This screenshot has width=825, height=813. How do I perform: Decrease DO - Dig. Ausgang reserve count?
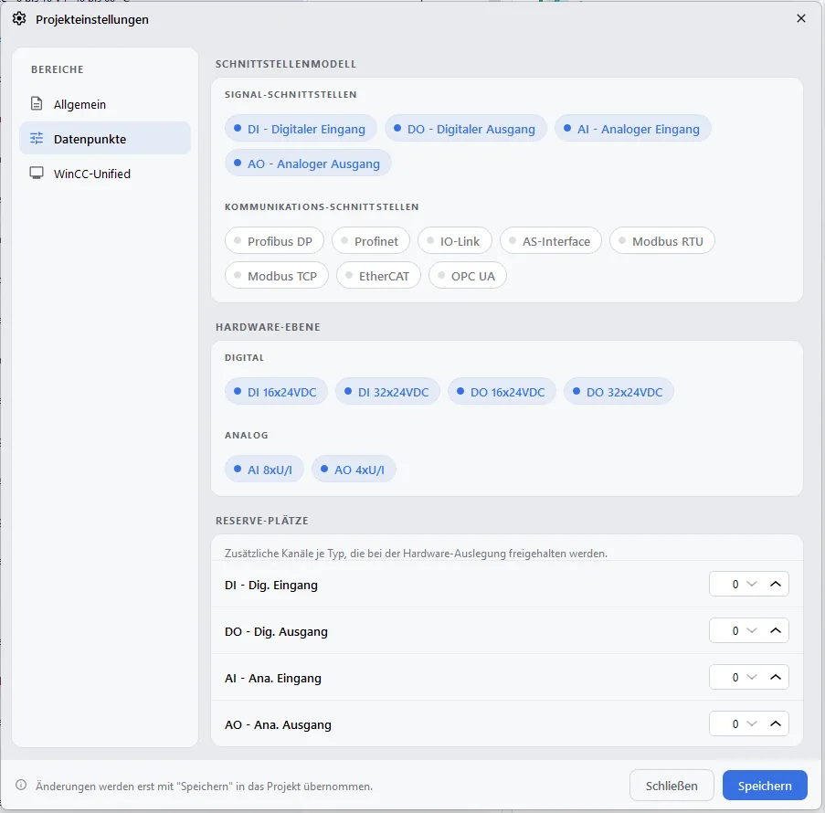(751, 630)
